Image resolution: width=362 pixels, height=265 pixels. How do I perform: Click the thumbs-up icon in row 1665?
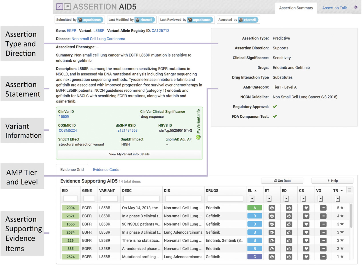289,224
